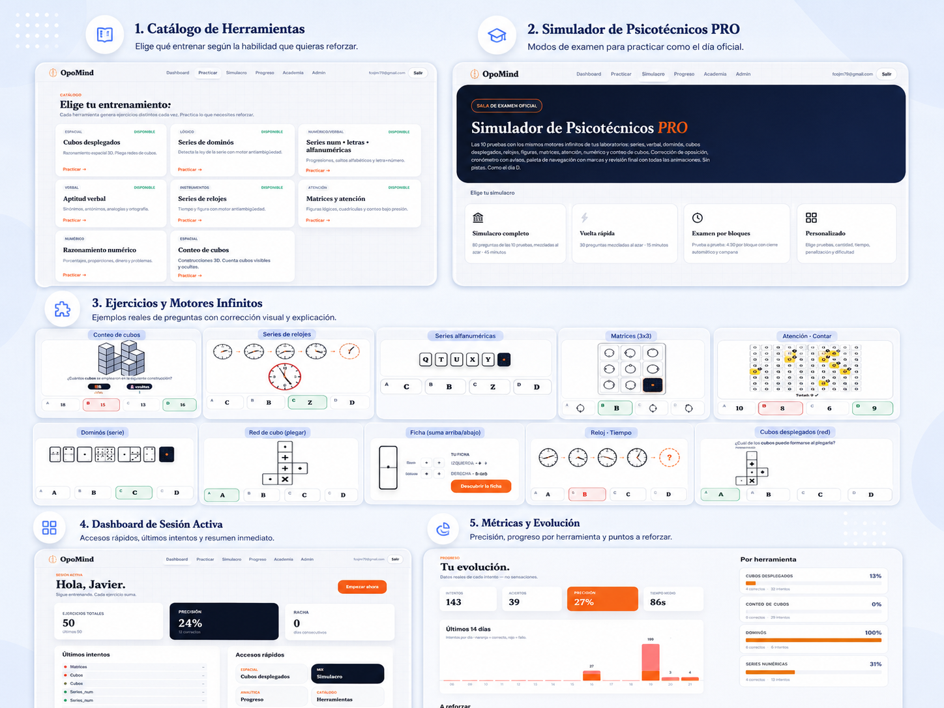Image resolution: width=944 pixels, height=708 pixels.
Task: Click the Dominós 100% progress bar
Action: click(814, 640)
